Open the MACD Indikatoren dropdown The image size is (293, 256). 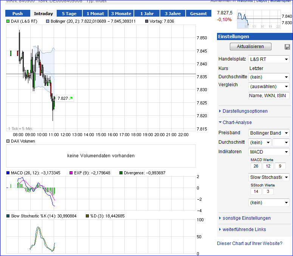pyautogui.click(x=269, y=152)
